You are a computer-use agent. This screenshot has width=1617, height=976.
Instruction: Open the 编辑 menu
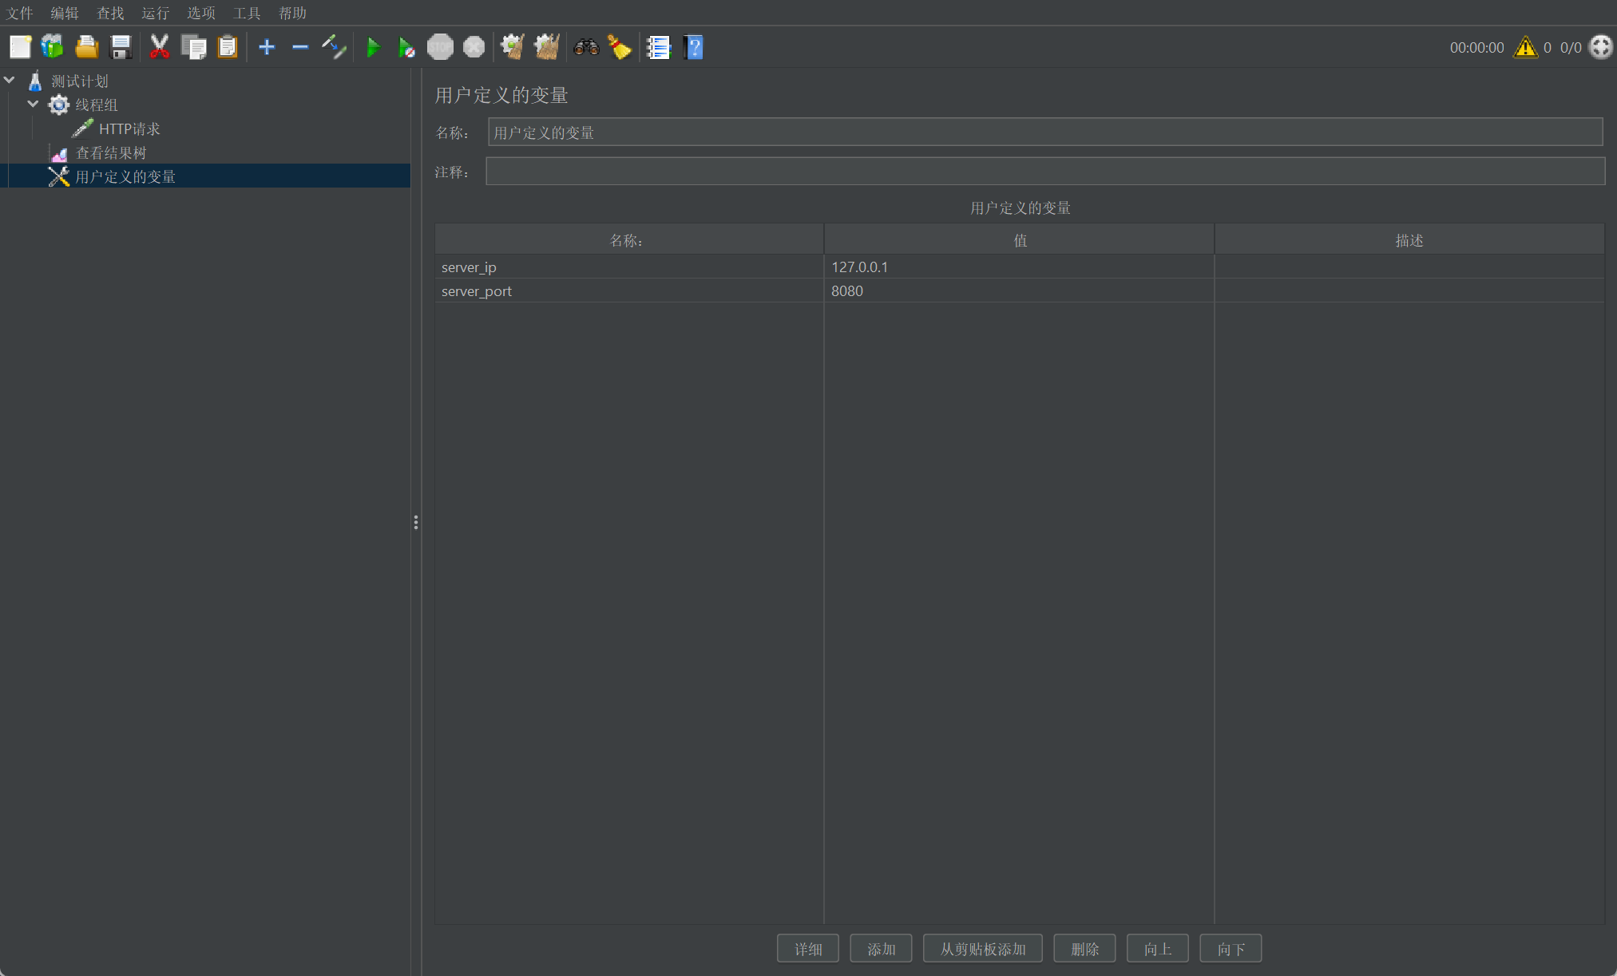(65, 13)
